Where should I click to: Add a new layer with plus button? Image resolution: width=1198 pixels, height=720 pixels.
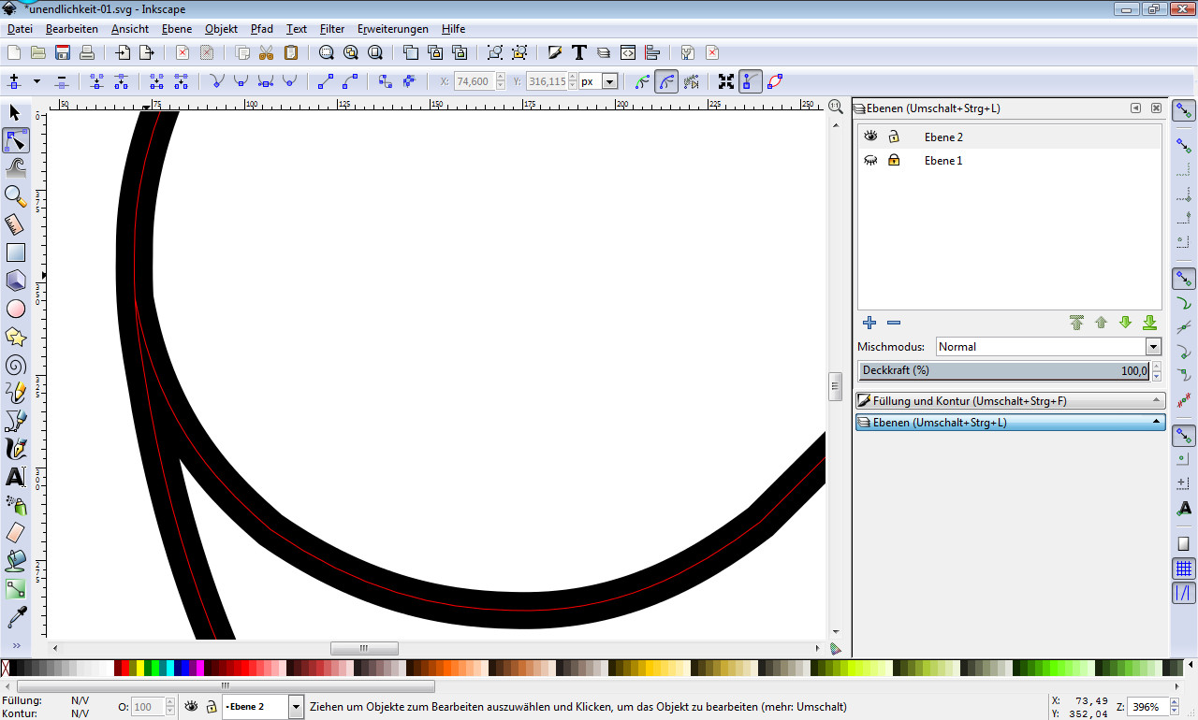click(x=869, y=323)
